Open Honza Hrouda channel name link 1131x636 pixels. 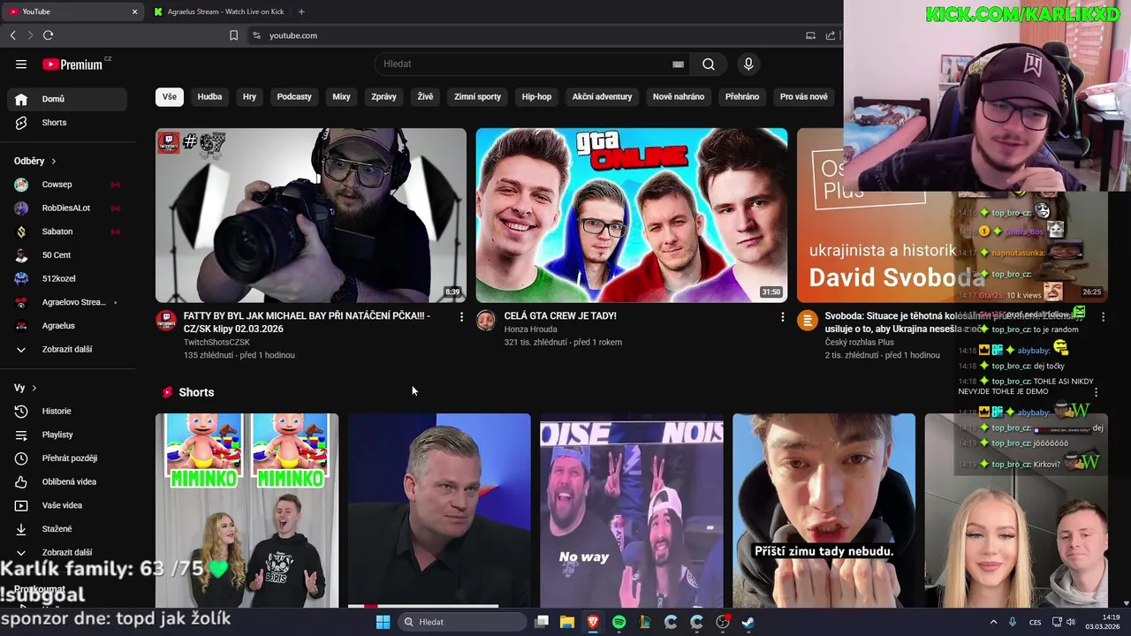tap(530, 329)
